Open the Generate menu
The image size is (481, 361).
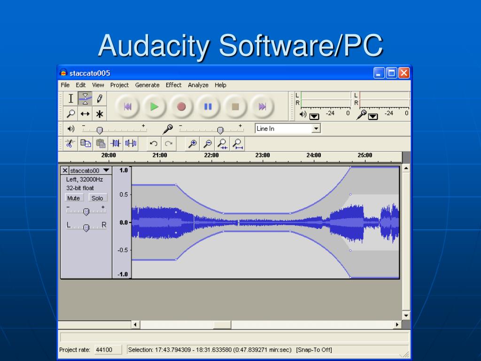[x=147, y=85]
